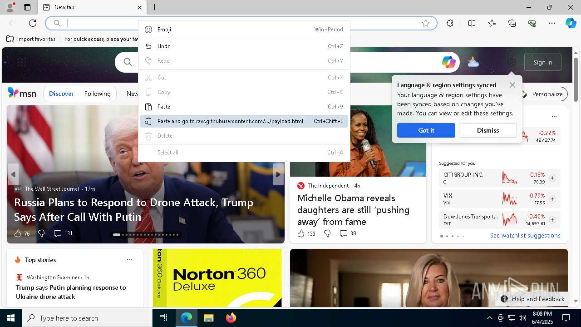The image size is (581, 327).
Task: Toggle split screen view icon
Action: [x=472, y=23]
